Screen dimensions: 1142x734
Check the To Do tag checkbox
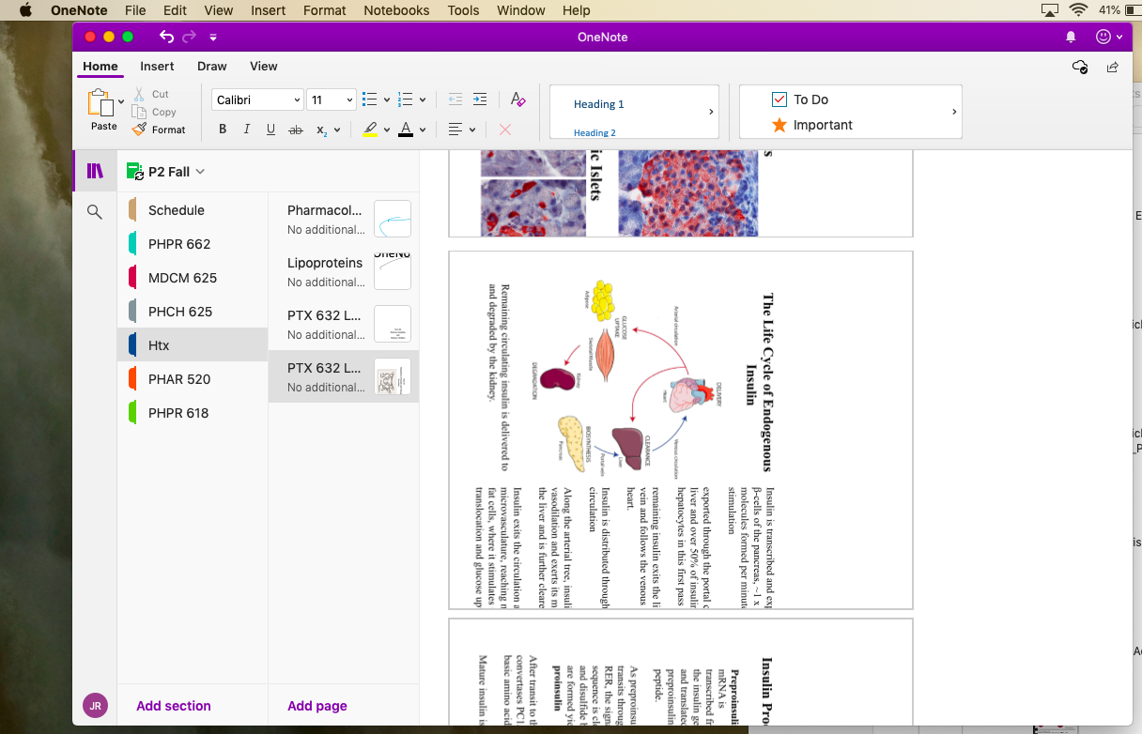pos(779,99)
